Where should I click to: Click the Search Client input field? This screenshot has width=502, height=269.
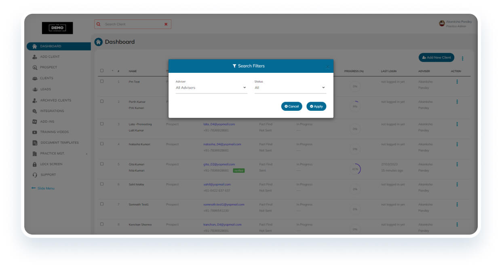pyautogui.click(x=131, y=24)
